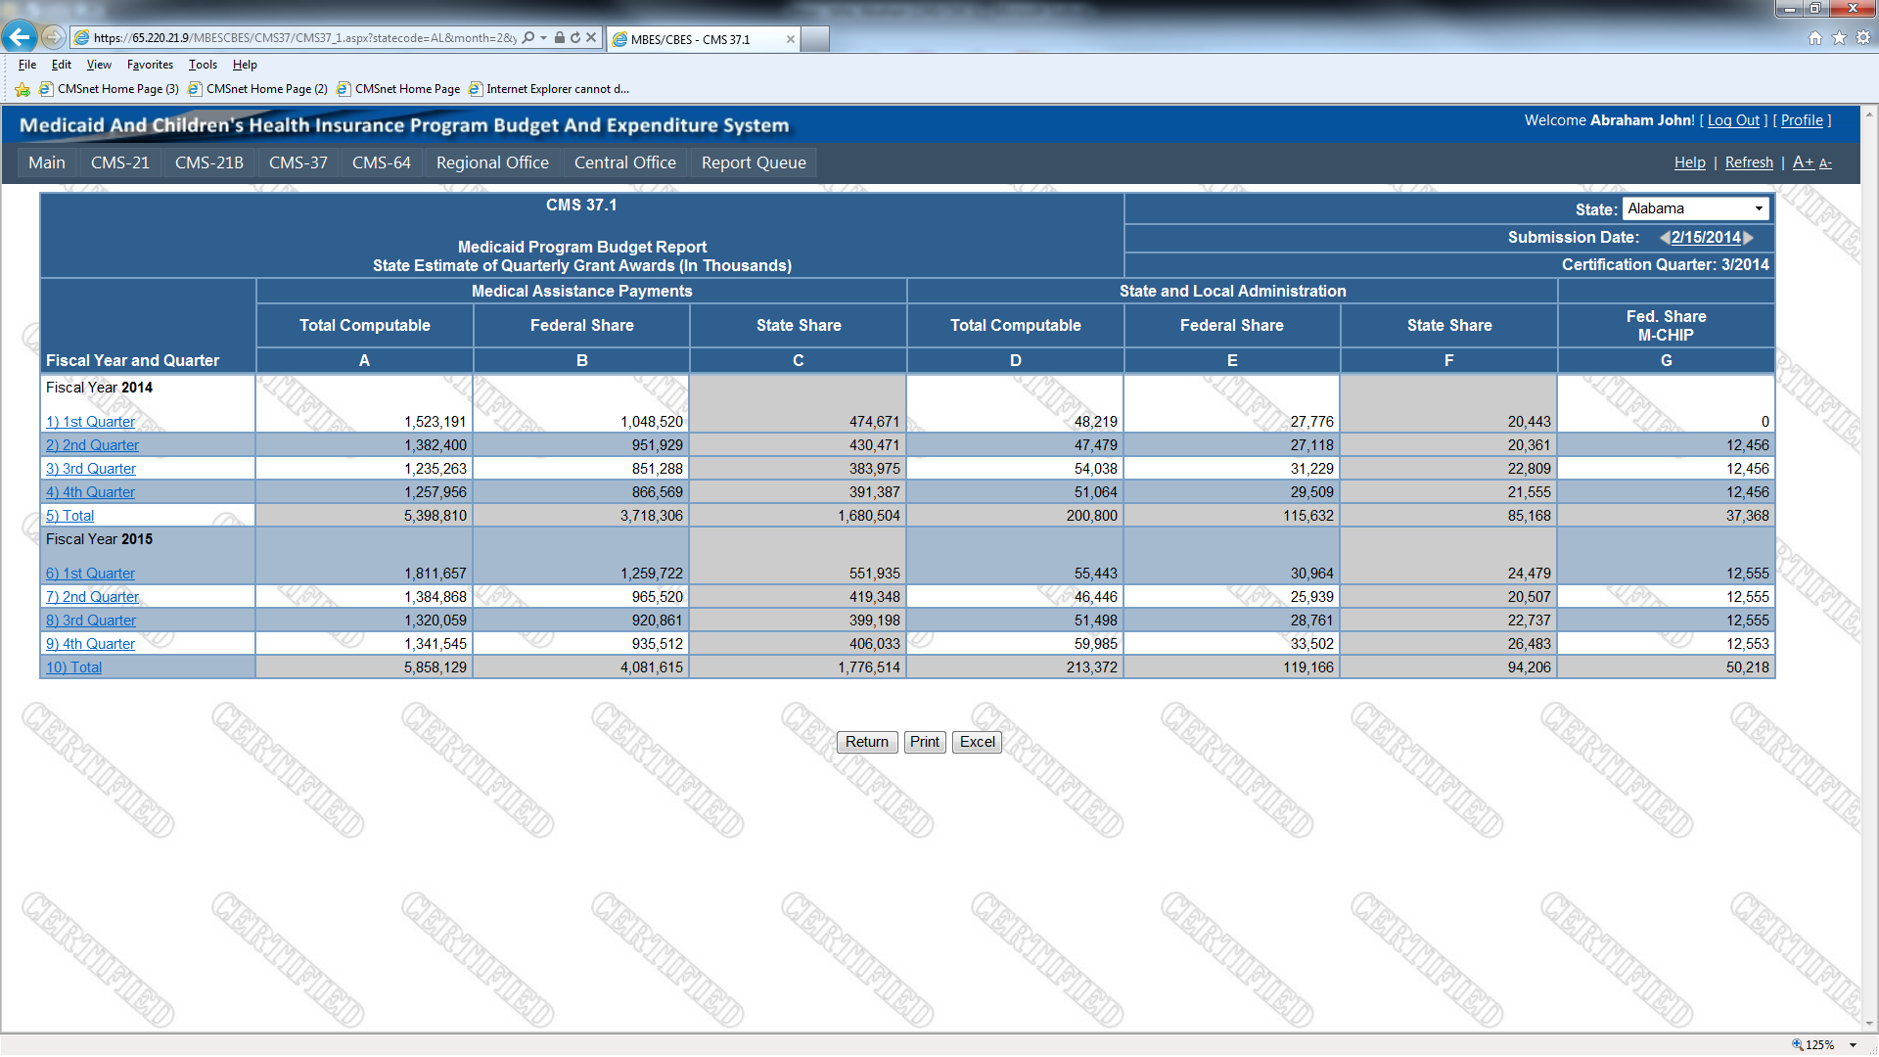Open the State dropdown showing Alabama
This screenshot has width=1879, height=1057.
pyautogui.click(x=1696, y=208)
